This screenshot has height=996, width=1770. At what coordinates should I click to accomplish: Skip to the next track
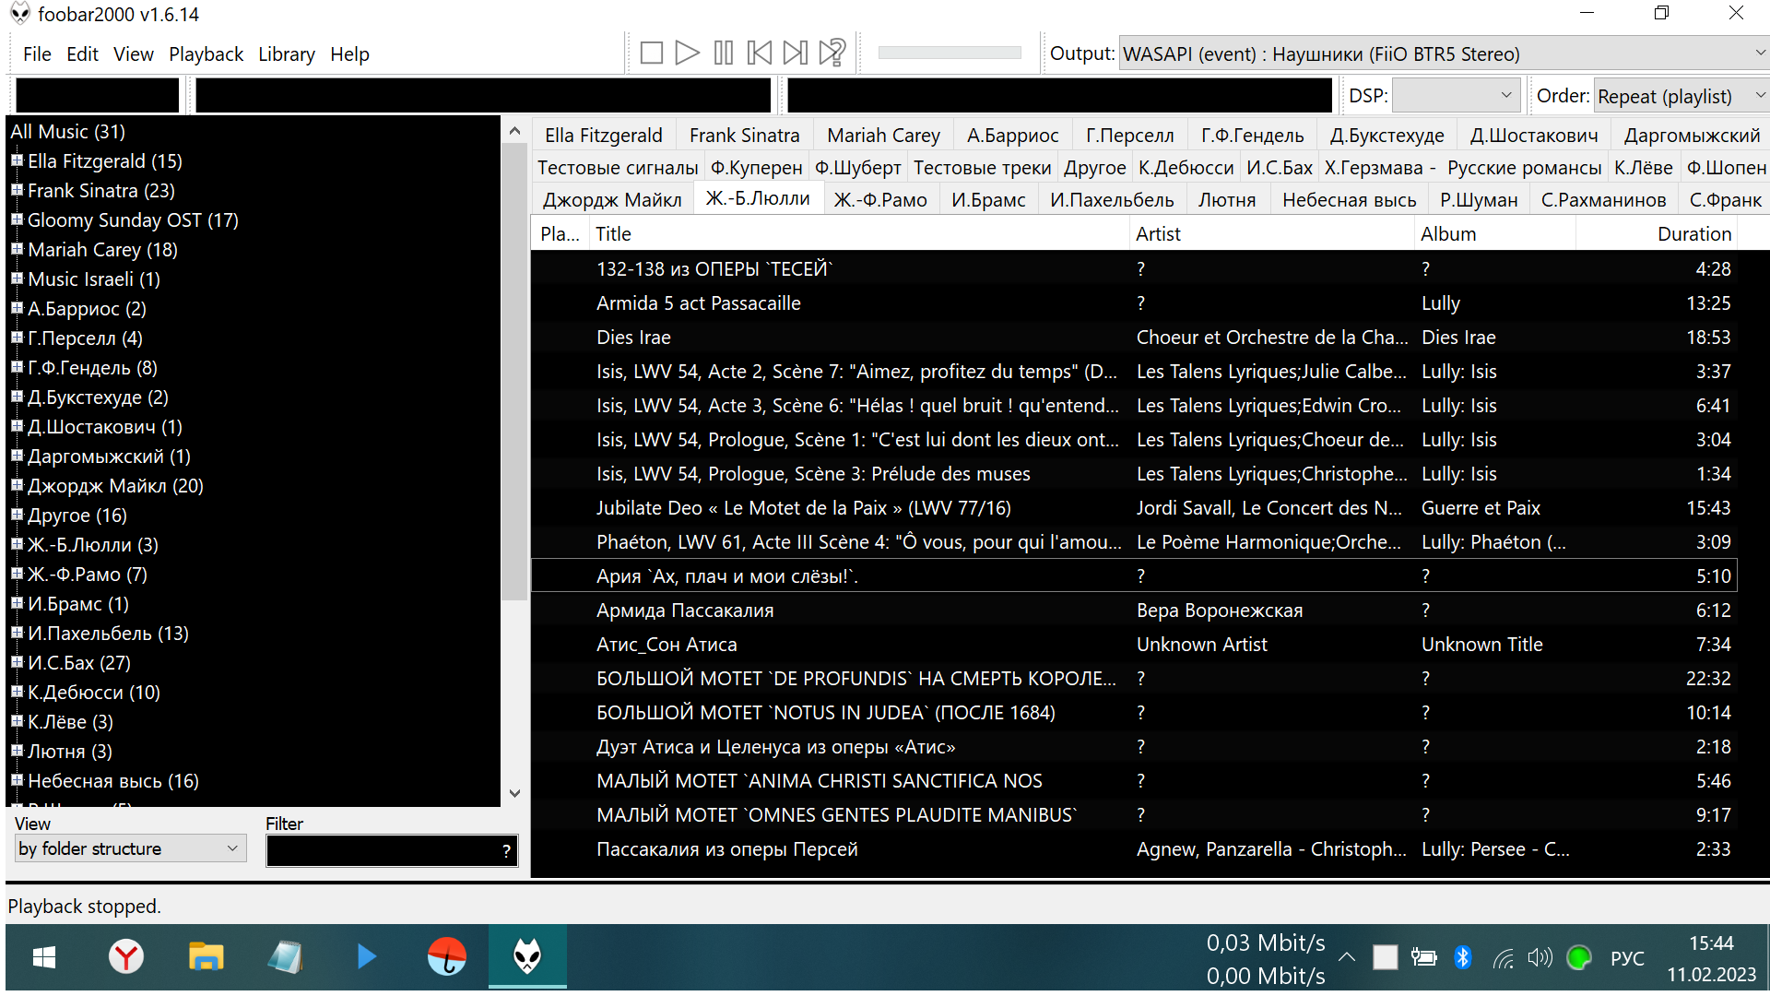click(795, 53)
